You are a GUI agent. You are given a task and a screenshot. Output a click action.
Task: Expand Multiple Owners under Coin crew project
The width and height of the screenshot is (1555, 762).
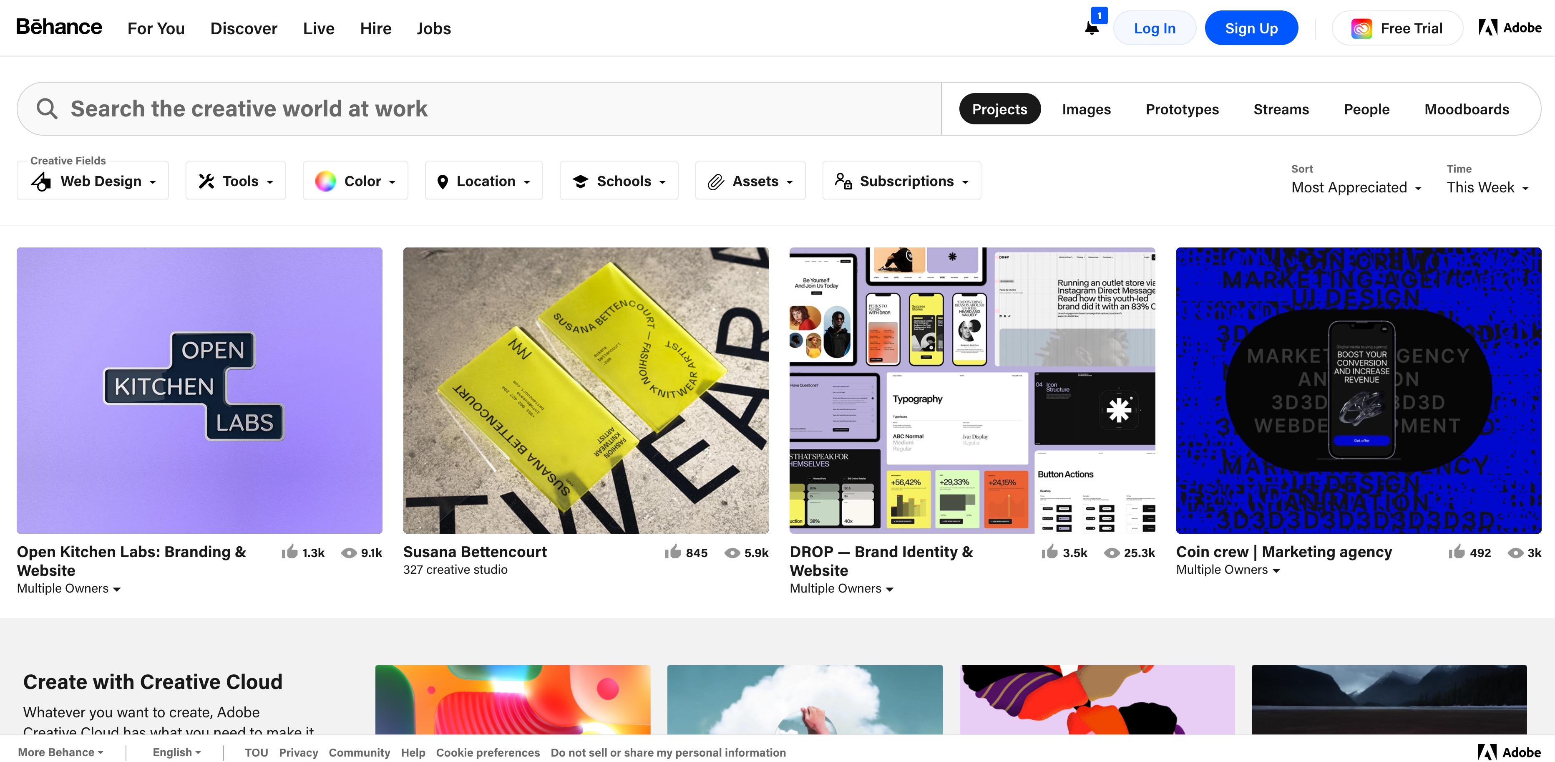coord(1227,569)
